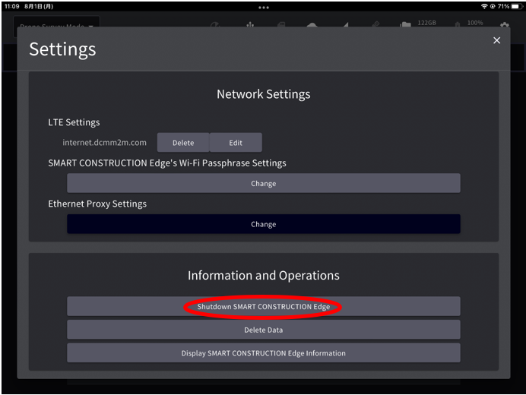Open the iPad multitasking three-dot menu

point(263,8)
